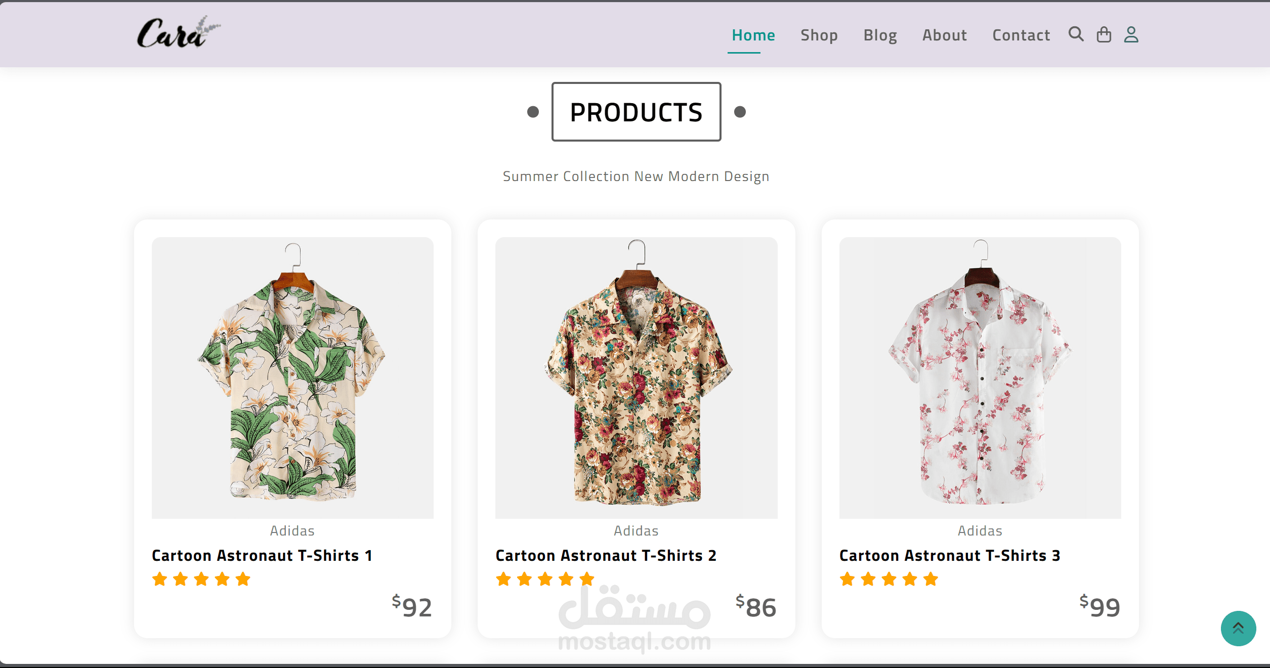This screenshot has width=1270, height=668.
Task: Click the scroll-to-top arrow button
Action: (1238, 628)
